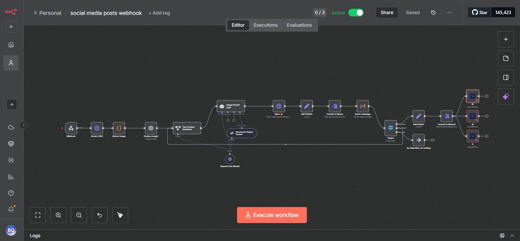520x241 pixels.
Task: Select the Edit Fields4 node
Action: click(307, 106)
